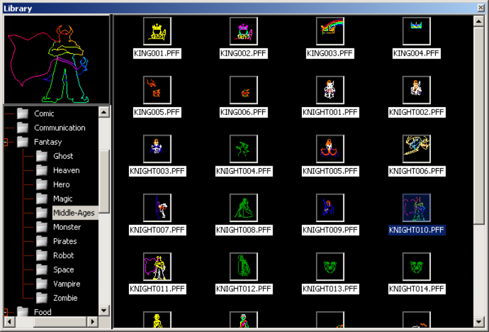Pick the KNIGHT006.PFF thumbnail
Image resolution: width=489 pixels, height=332 pixels.
coord(416,149)
